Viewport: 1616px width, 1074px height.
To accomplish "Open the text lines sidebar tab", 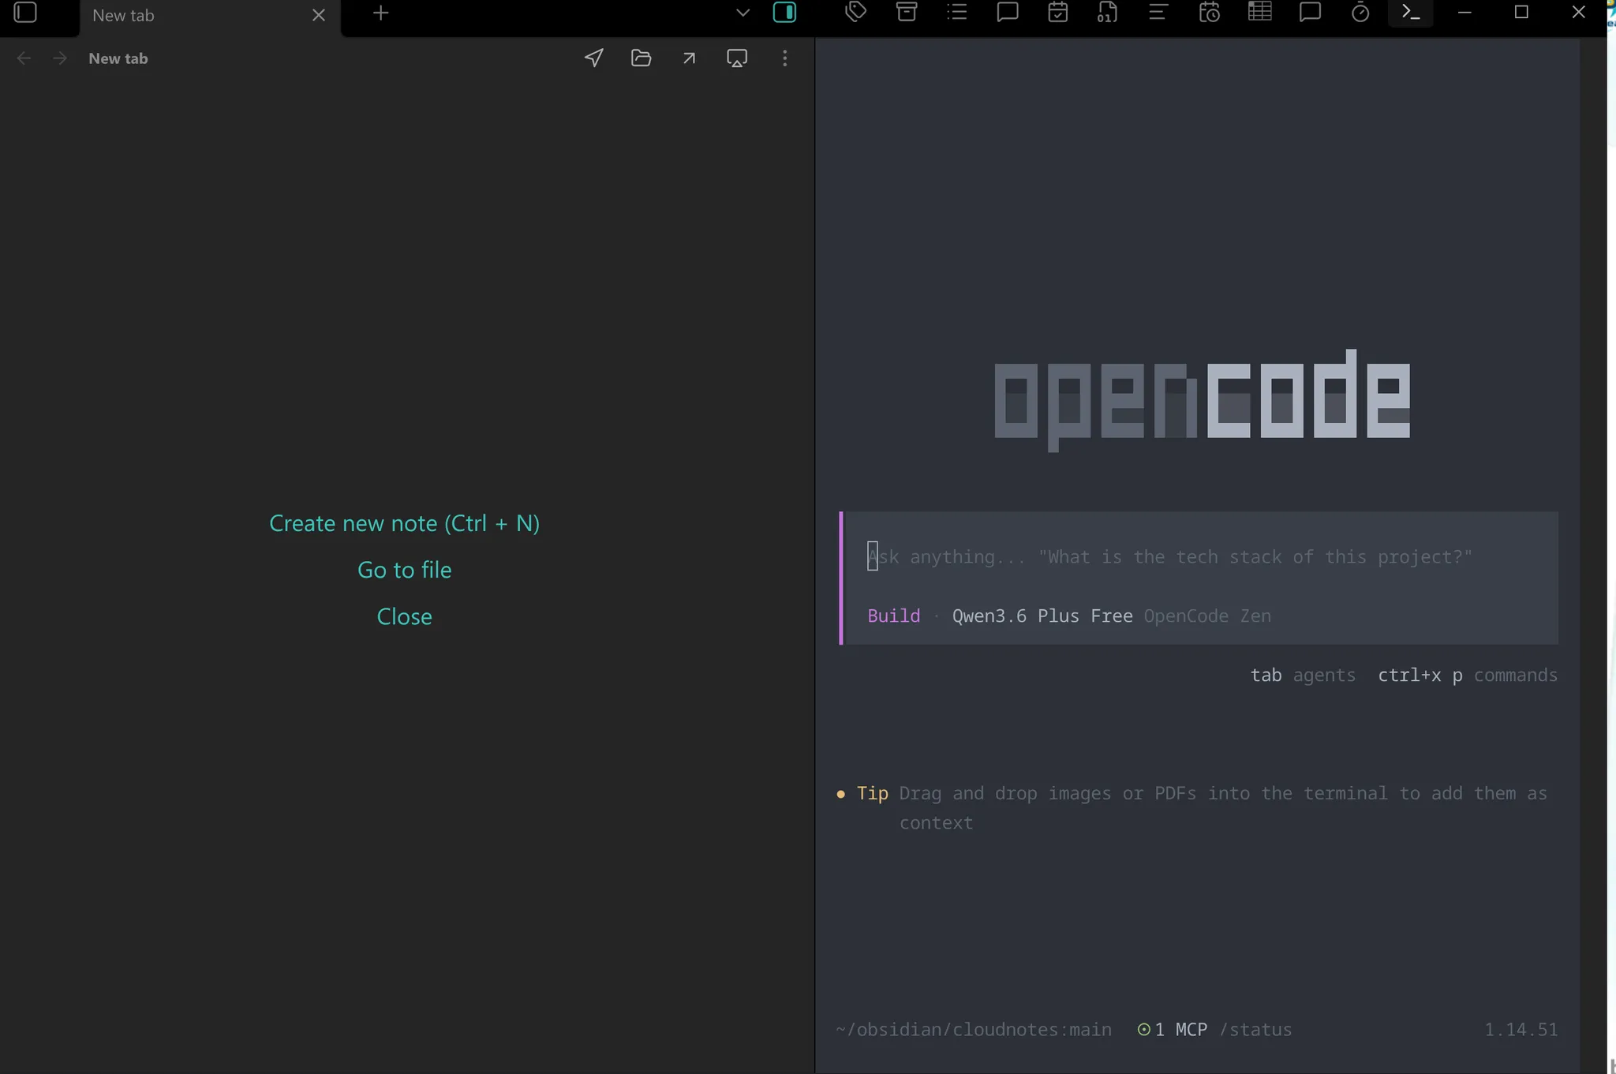I will click(x=1158, y=12).
